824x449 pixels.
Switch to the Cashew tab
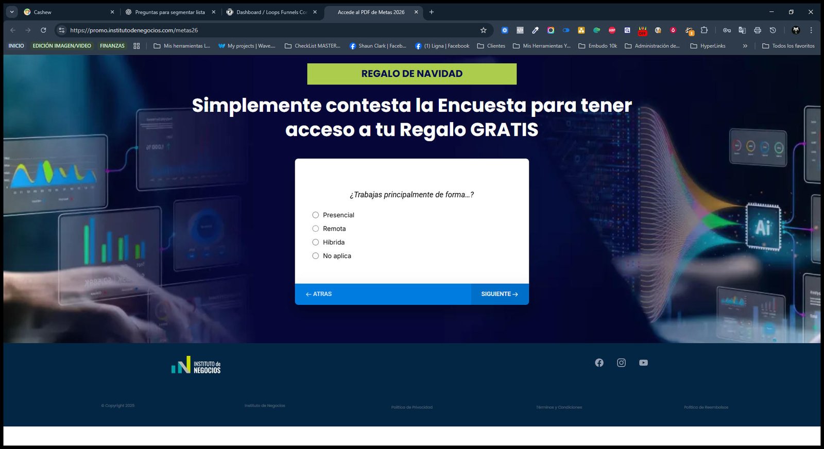(x=68, y=12)
